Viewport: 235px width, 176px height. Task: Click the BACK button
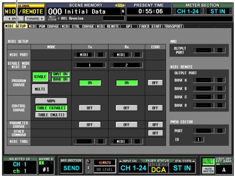pos(14,19)
